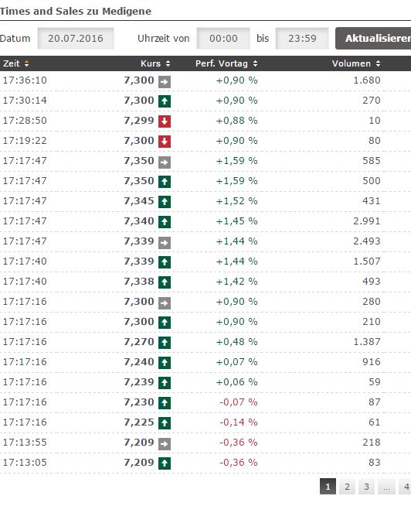Image resolution: width=411 pixels, height=506 pixels.
Task: Click the red down arrow at 17:28:50
Action: [x=165, y=121]
